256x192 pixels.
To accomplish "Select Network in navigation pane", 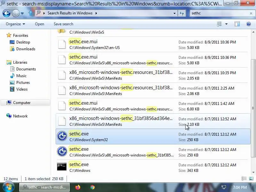I will click(x=20, y=116).
